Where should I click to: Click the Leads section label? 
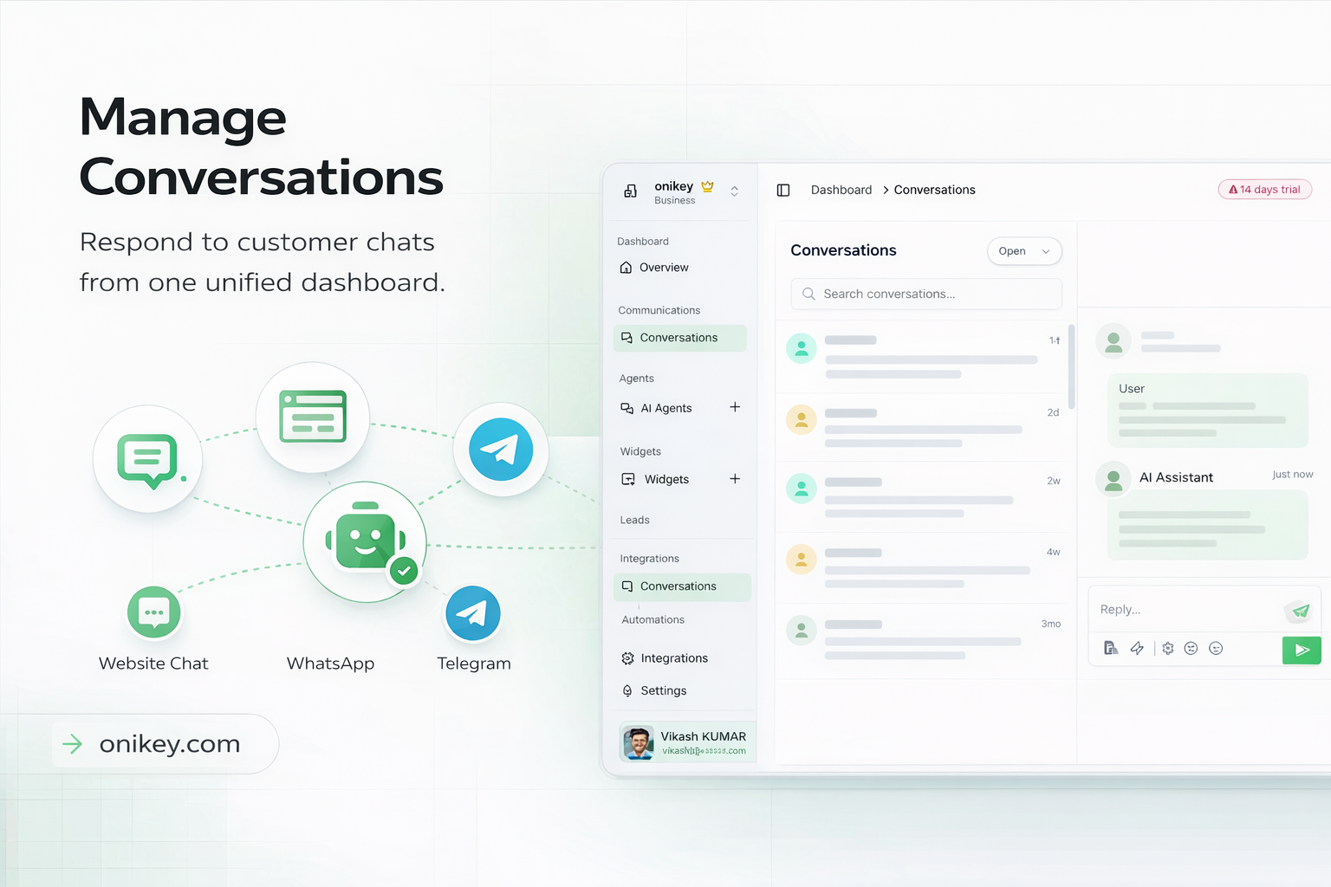tap(634, 520)
